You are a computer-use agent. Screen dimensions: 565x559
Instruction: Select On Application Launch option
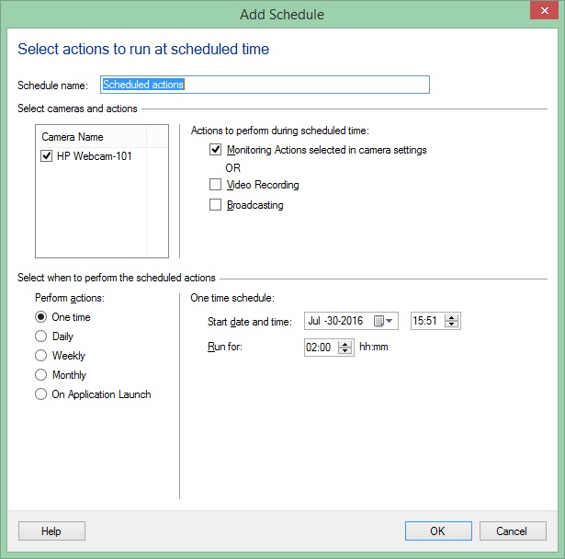[40, 394]
